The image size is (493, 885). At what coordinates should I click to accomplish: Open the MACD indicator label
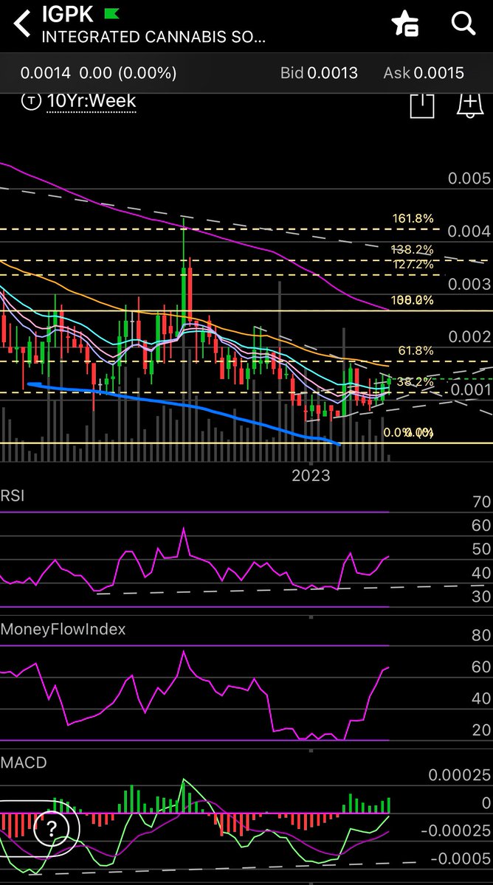click(24, 762)
